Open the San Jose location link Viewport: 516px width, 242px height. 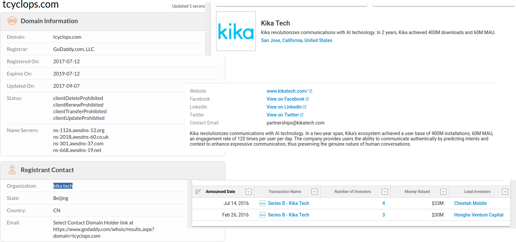(x=270, y=40)
